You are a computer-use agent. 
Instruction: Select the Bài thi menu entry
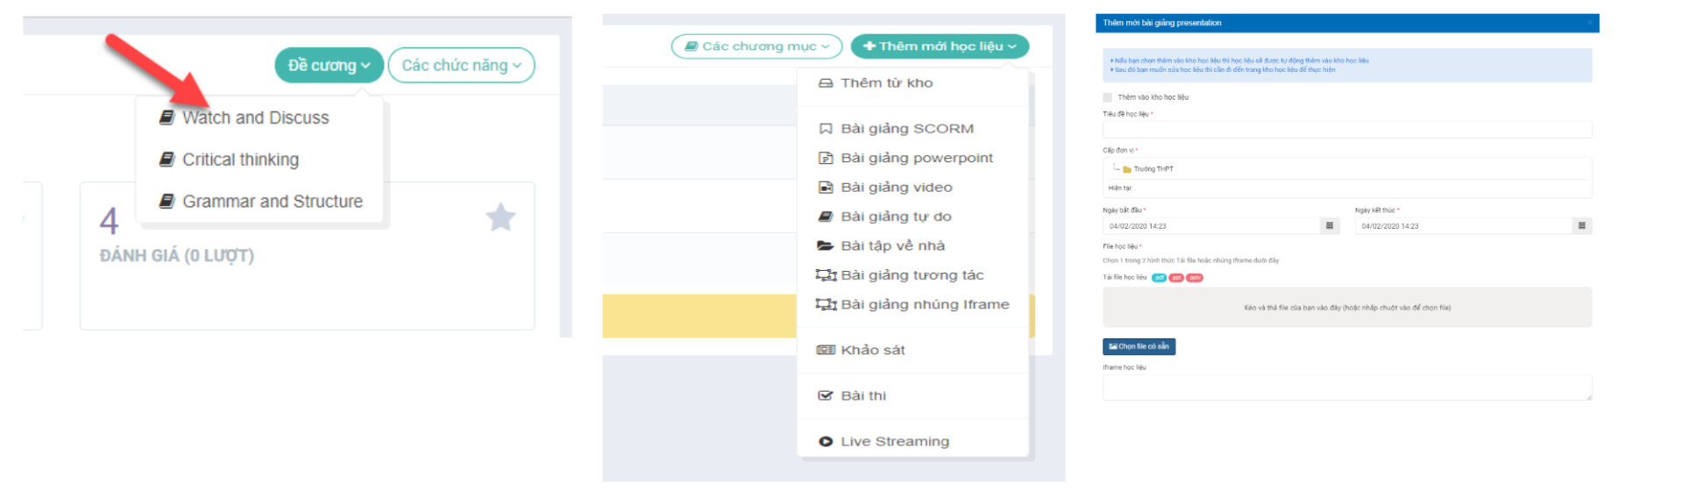(x=862, y=396)
